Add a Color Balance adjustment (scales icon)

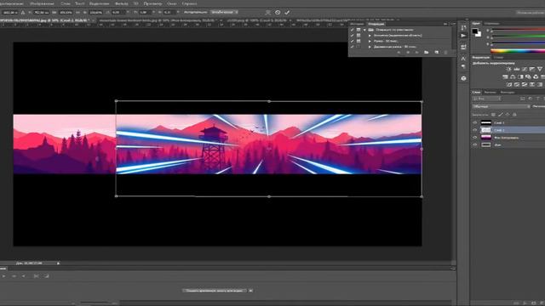(x=513, y=76)
